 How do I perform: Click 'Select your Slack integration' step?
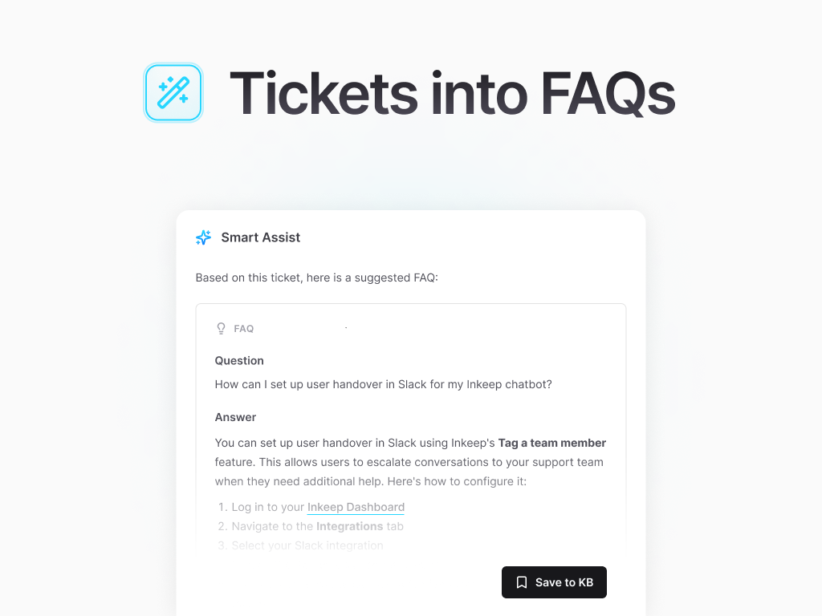pyautogui.click(x=307, y=545)
